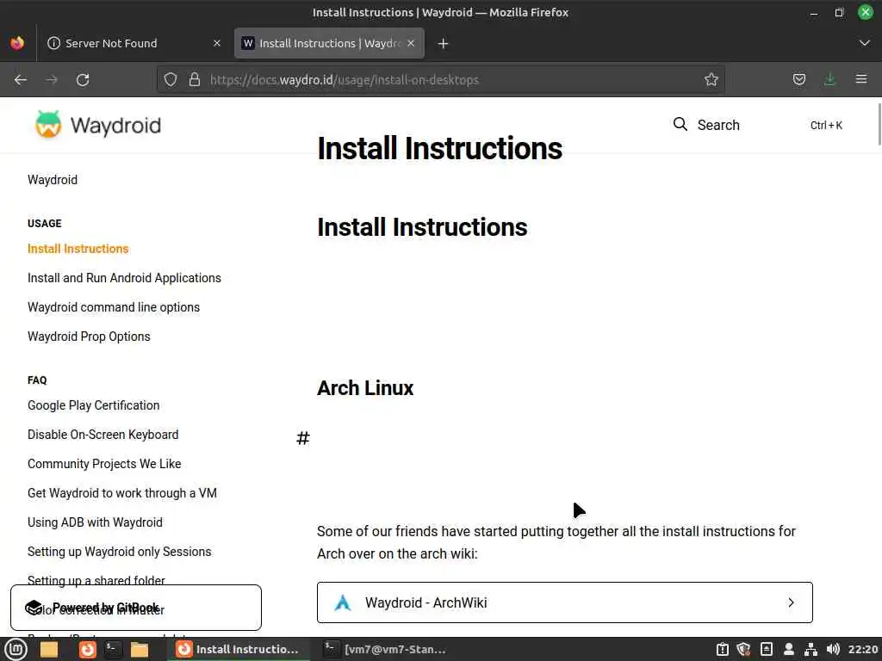This screenshot has height=661, width=882.
Task: Switch to Install Instructions tab
Action: click(x=329, y=43)
